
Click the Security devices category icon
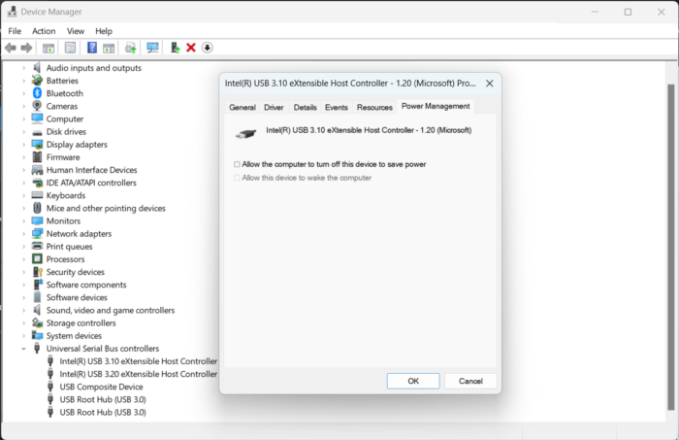[37, 272]
